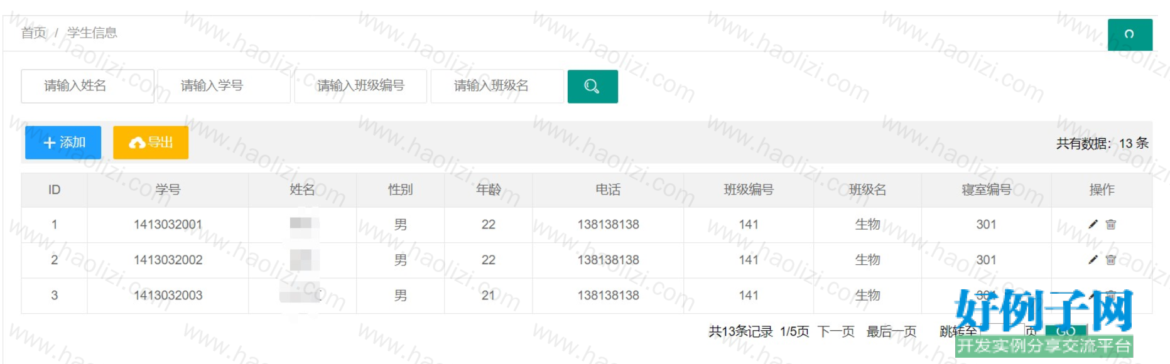Image resolution: width=1170 pixels, height=364 pixels.
Task: Focus the 请输入学号 student number field
Action: (224, 86)
